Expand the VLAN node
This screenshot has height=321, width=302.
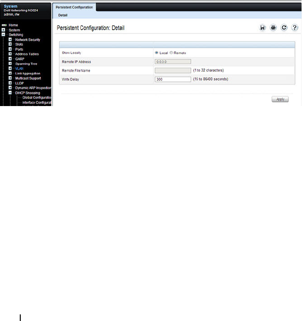[10, 68]
